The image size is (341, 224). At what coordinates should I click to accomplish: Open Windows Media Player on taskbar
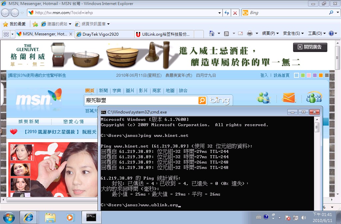(x=70, y=218)
